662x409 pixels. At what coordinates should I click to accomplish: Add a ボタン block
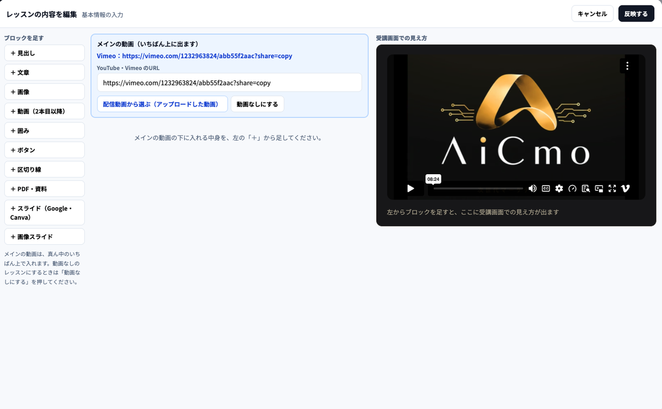click(x=45, y=150)
